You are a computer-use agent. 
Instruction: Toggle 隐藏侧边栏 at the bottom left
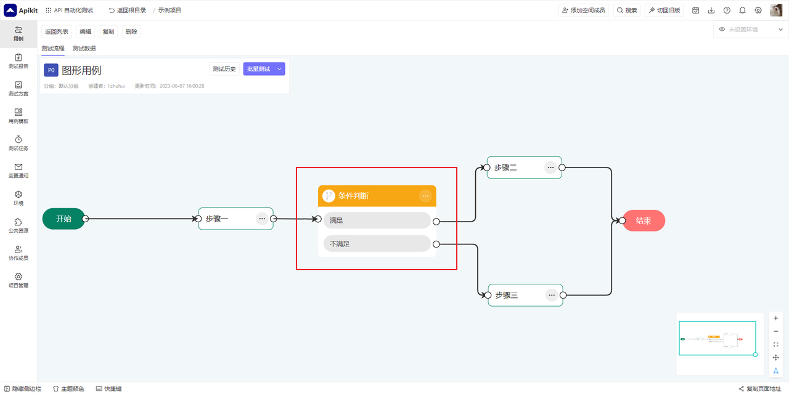22,388
